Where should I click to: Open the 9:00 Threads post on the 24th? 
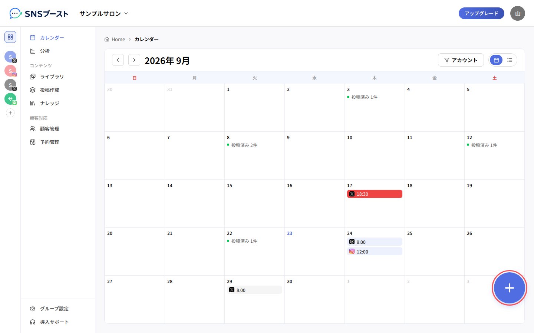(x=375, y=242)
